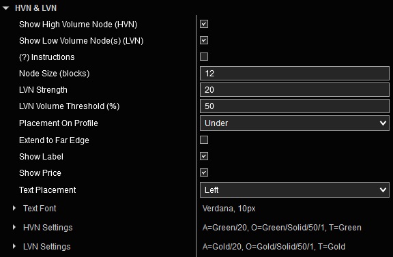Uncheck the Show Label checkbox
Screen dimensions: 393x257
[204, 156]
